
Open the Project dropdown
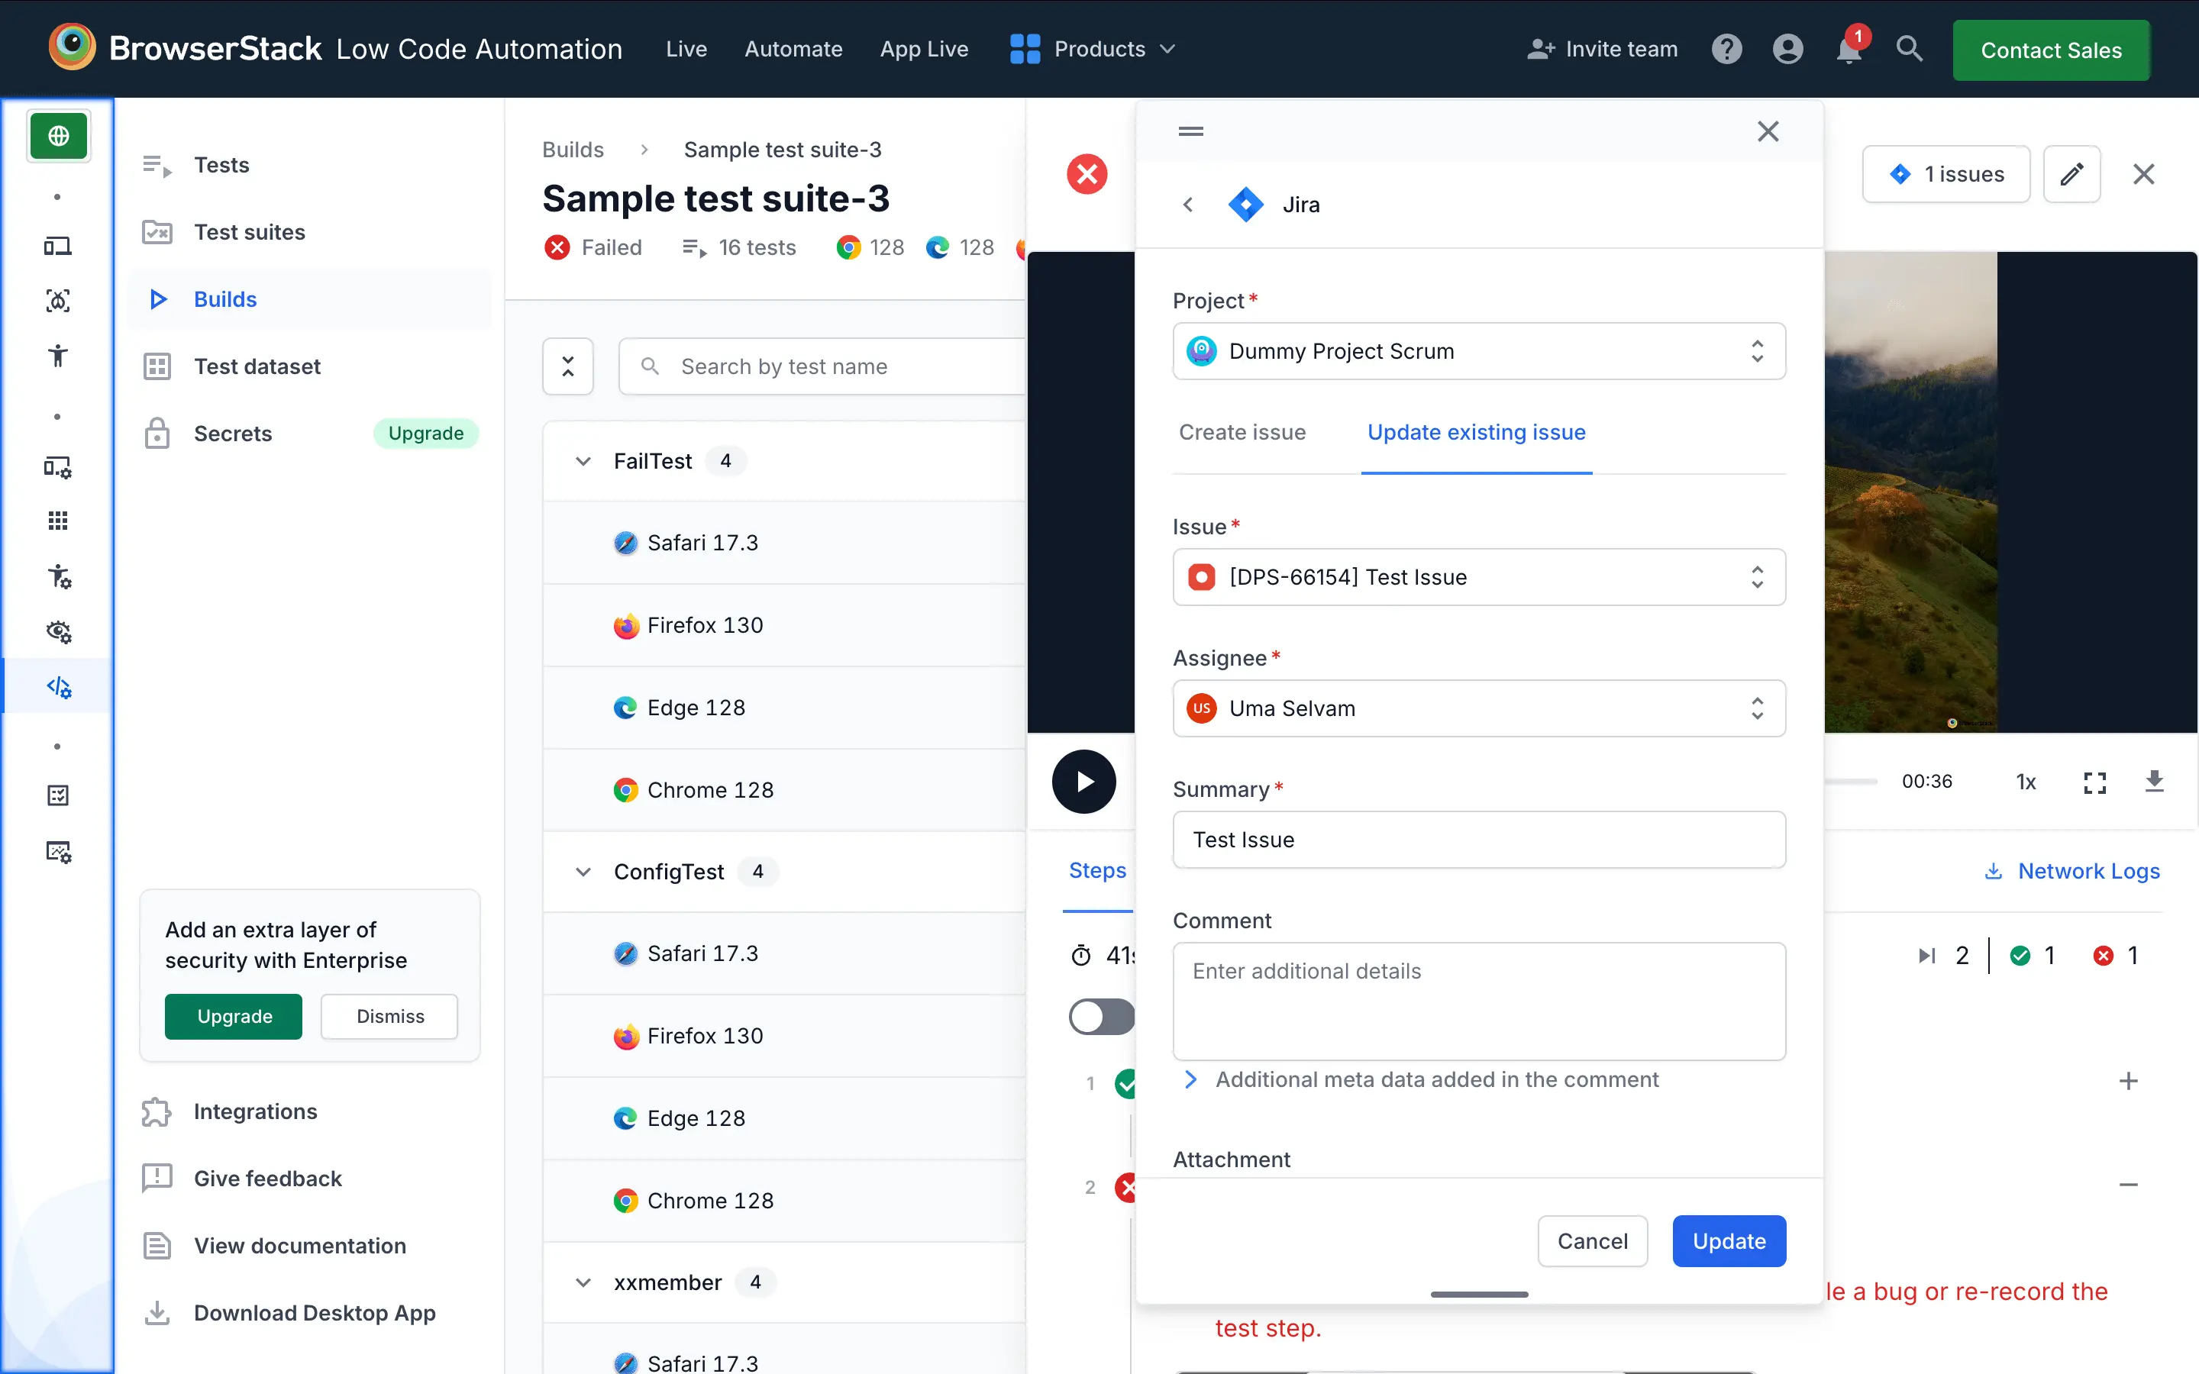[1478, 351]
